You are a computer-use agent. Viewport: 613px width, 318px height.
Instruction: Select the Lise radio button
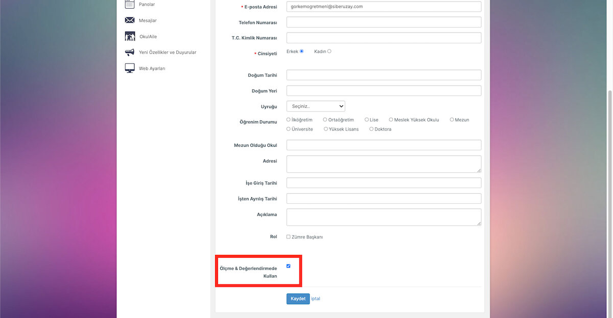(367, 120)
